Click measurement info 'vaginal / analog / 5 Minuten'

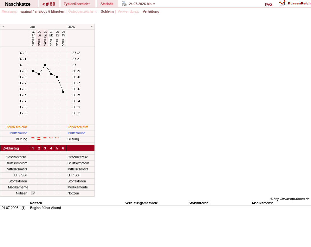pyautogui.click(x=42, y=11)
